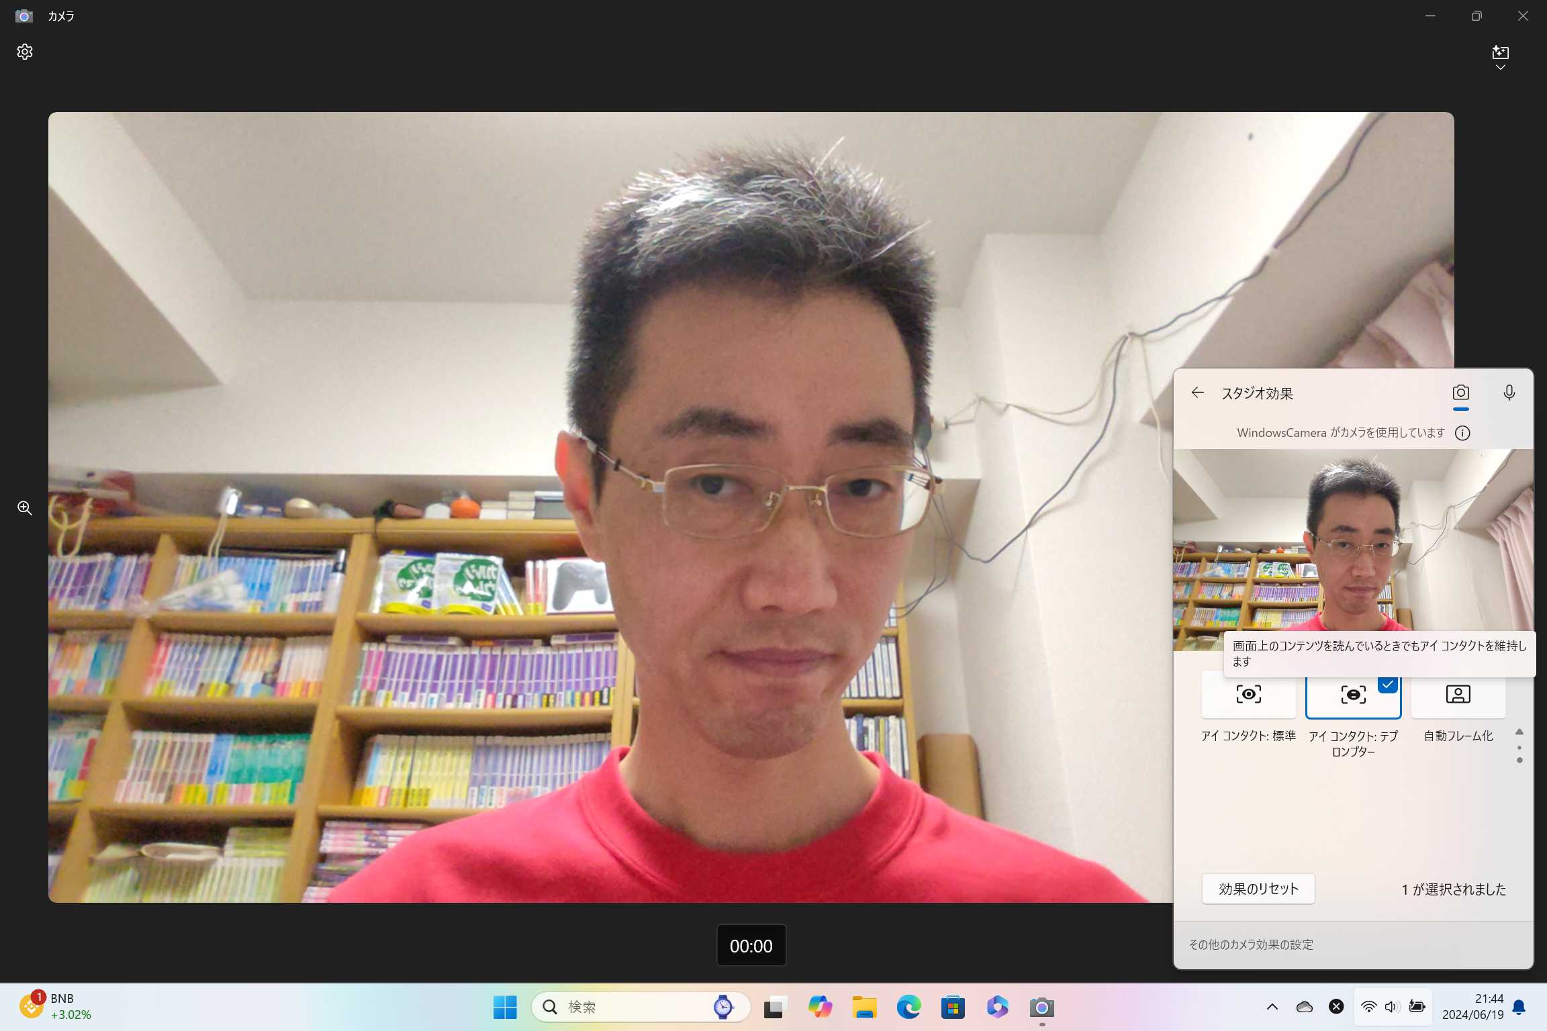Image resolution: width=1547 pixels, height=1031 pixels.
Task: Open the Windows Studio Effects icon at top right
Action: coord(1501,52)
